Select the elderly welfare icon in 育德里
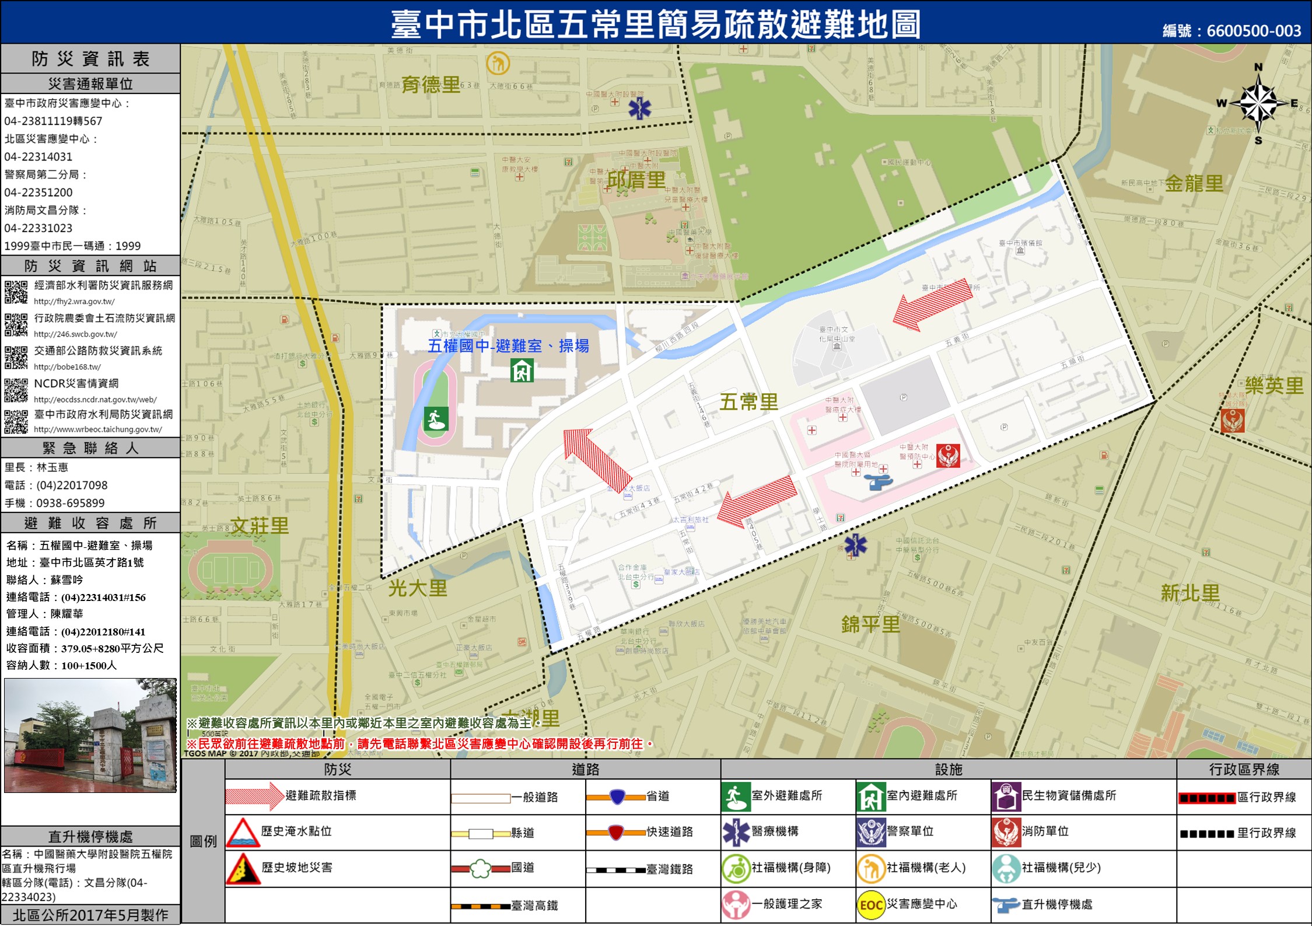Screen dimensions: 1312x926 tap(498, 63)
